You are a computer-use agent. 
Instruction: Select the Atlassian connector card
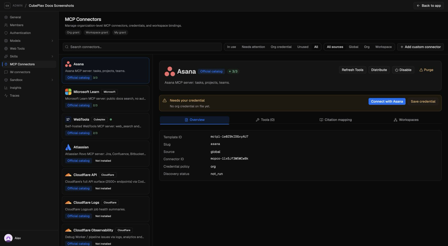105,154
